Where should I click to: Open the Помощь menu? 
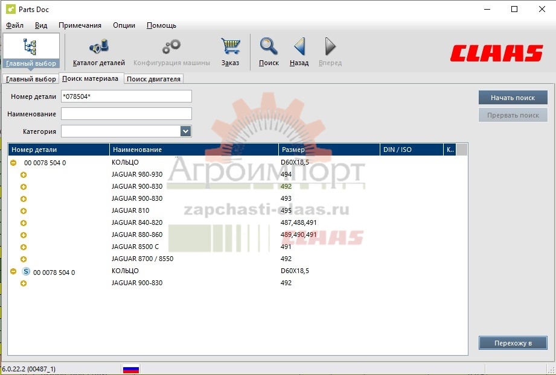pos(161,25)
